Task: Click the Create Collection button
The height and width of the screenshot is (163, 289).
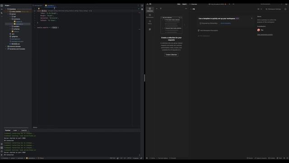Action: click(171, 55)
